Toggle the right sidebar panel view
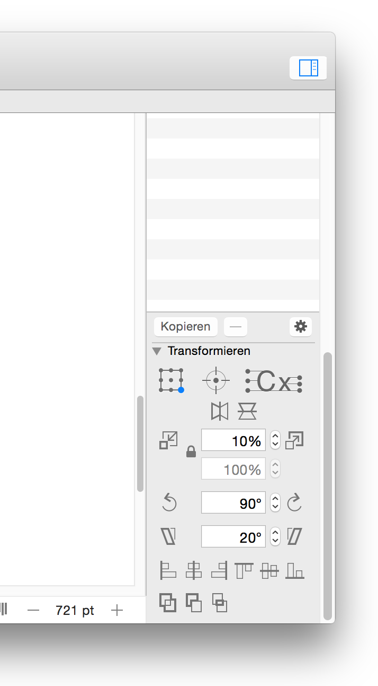Image resolution: width=378 pixels, height=686 pixels. click(x=308, y=68)
